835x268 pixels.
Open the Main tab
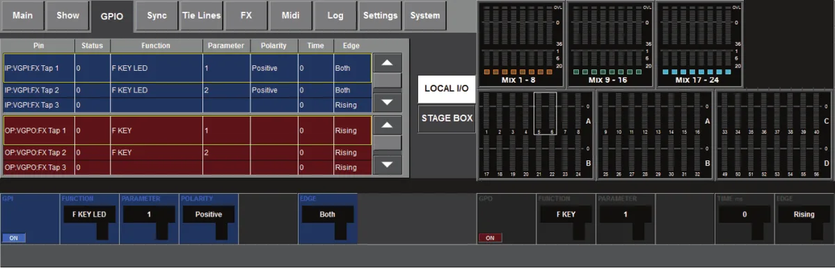(23, 15)
